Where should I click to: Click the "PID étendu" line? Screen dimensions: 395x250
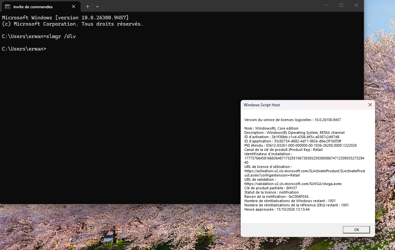coord(300,145)
